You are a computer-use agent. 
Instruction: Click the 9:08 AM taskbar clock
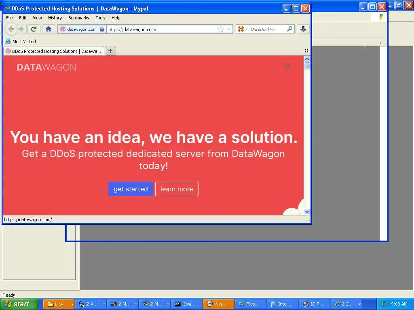click(399, 304)
